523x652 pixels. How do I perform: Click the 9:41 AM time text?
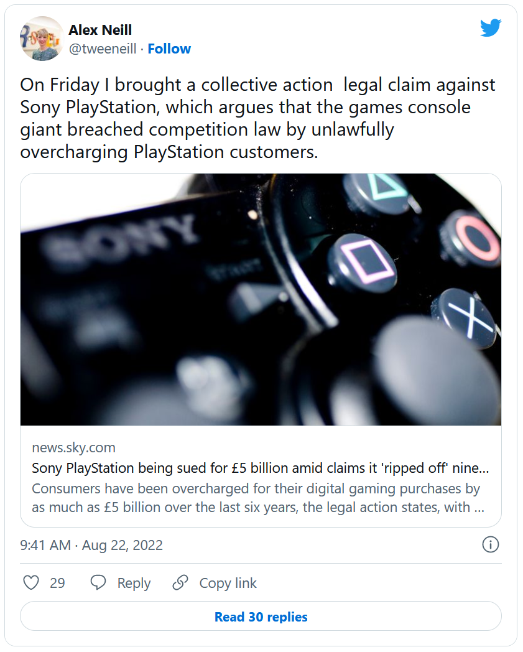(45, 546)
